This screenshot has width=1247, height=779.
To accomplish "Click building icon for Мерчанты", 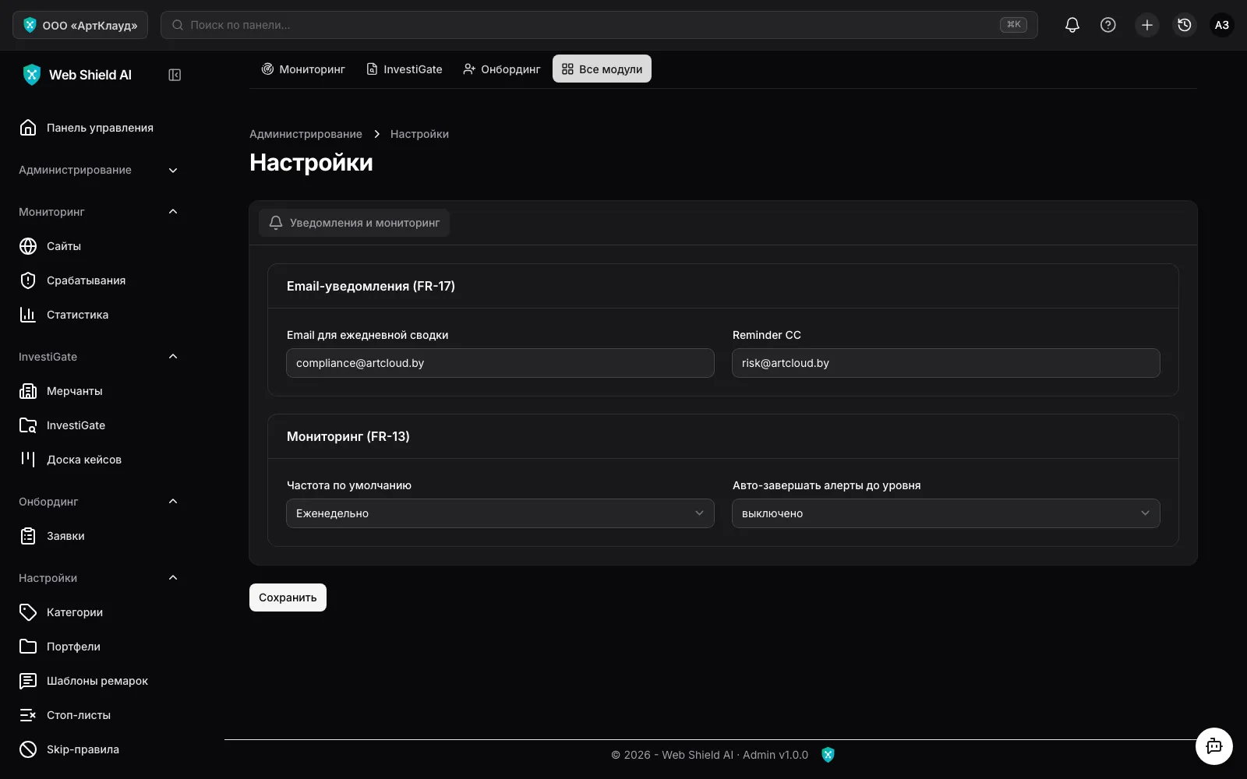I will (x=28, y=391).
